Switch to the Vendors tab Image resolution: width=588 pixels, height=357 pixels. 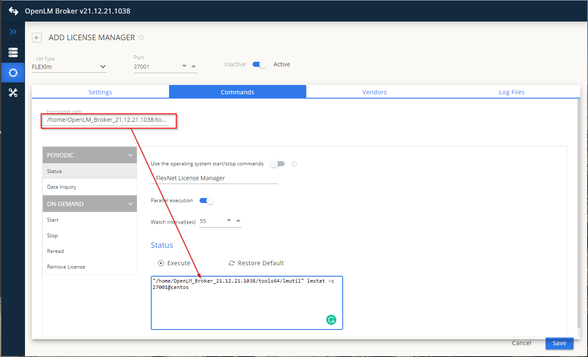point(374,92)
